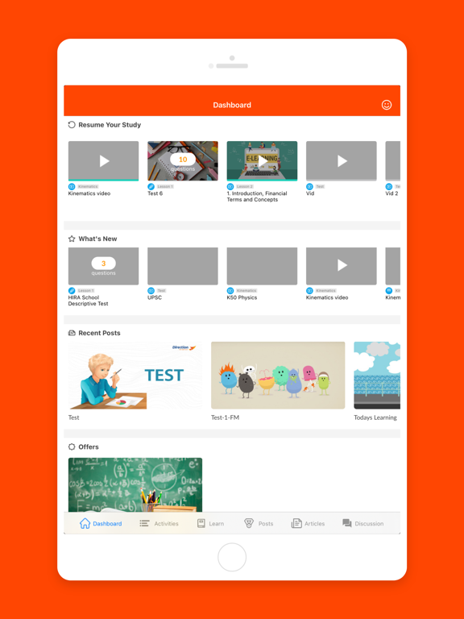The image size is (464, 619).
Task: Click the Recent Posts heading
Action: (x=99, y=333)
